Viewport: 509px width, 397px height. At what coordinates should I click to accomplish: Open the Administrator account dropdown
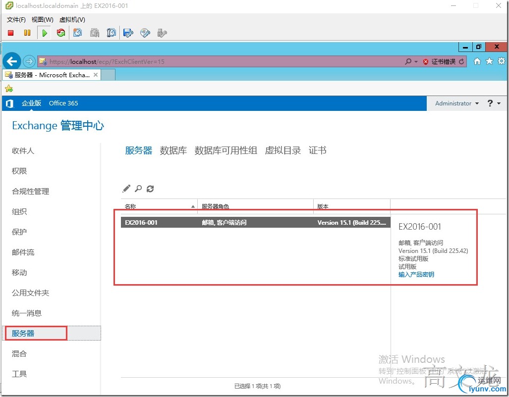point(457,103)
